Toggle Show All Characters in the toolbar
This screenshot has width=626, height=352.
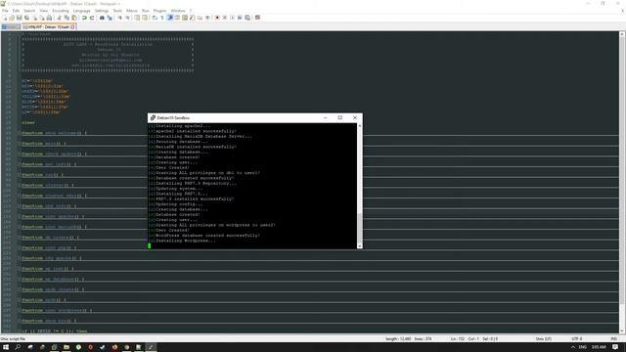[161, 18]
